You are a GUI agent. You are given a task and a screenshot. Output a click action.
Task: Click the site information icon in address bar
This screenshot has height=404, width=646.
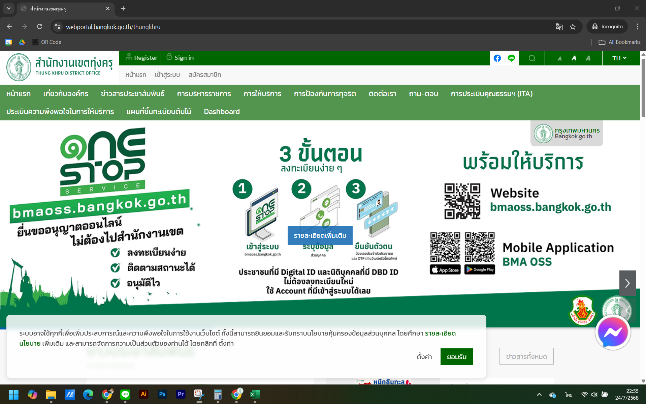[58, 27]
